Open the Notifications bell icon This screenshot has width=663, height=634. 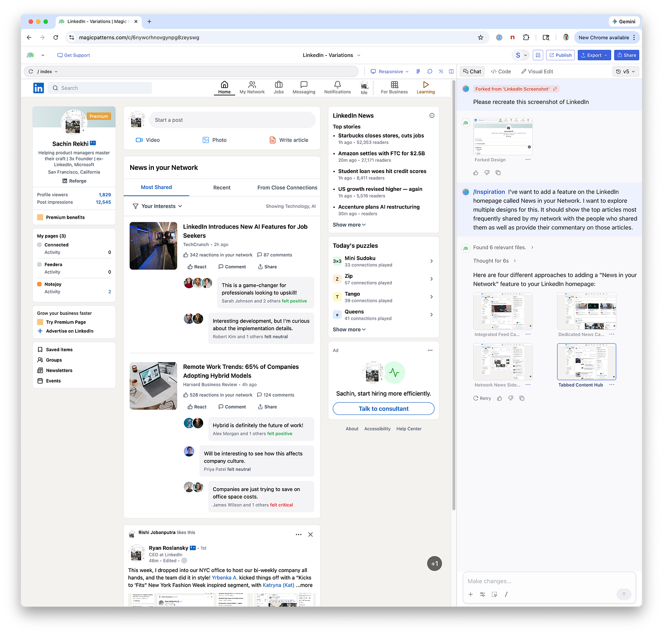(x=337, y=87)
